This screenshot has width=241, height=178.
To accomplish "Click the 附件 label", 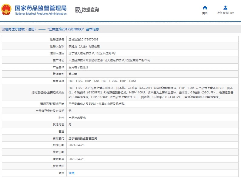I will tap(61, 118).
